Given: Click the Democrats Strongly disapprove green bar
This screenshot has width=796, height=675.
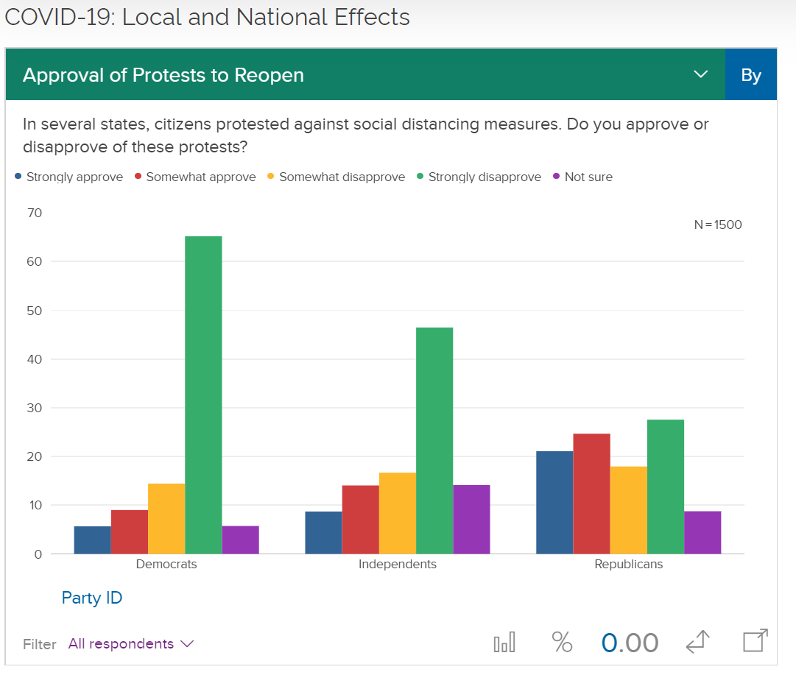Looking at the screenshot, I should coord(203,395).
